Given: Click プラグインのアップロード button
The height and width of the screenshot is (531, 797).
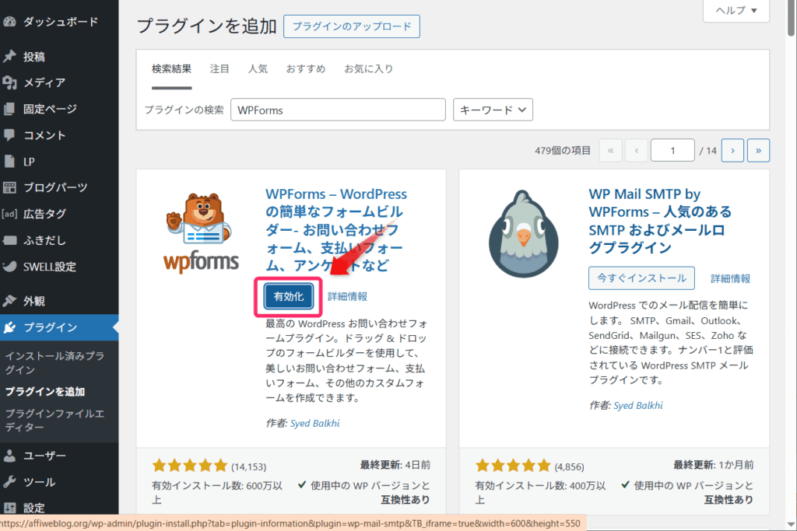Looking at the screenshot, I should click(352, 26).
